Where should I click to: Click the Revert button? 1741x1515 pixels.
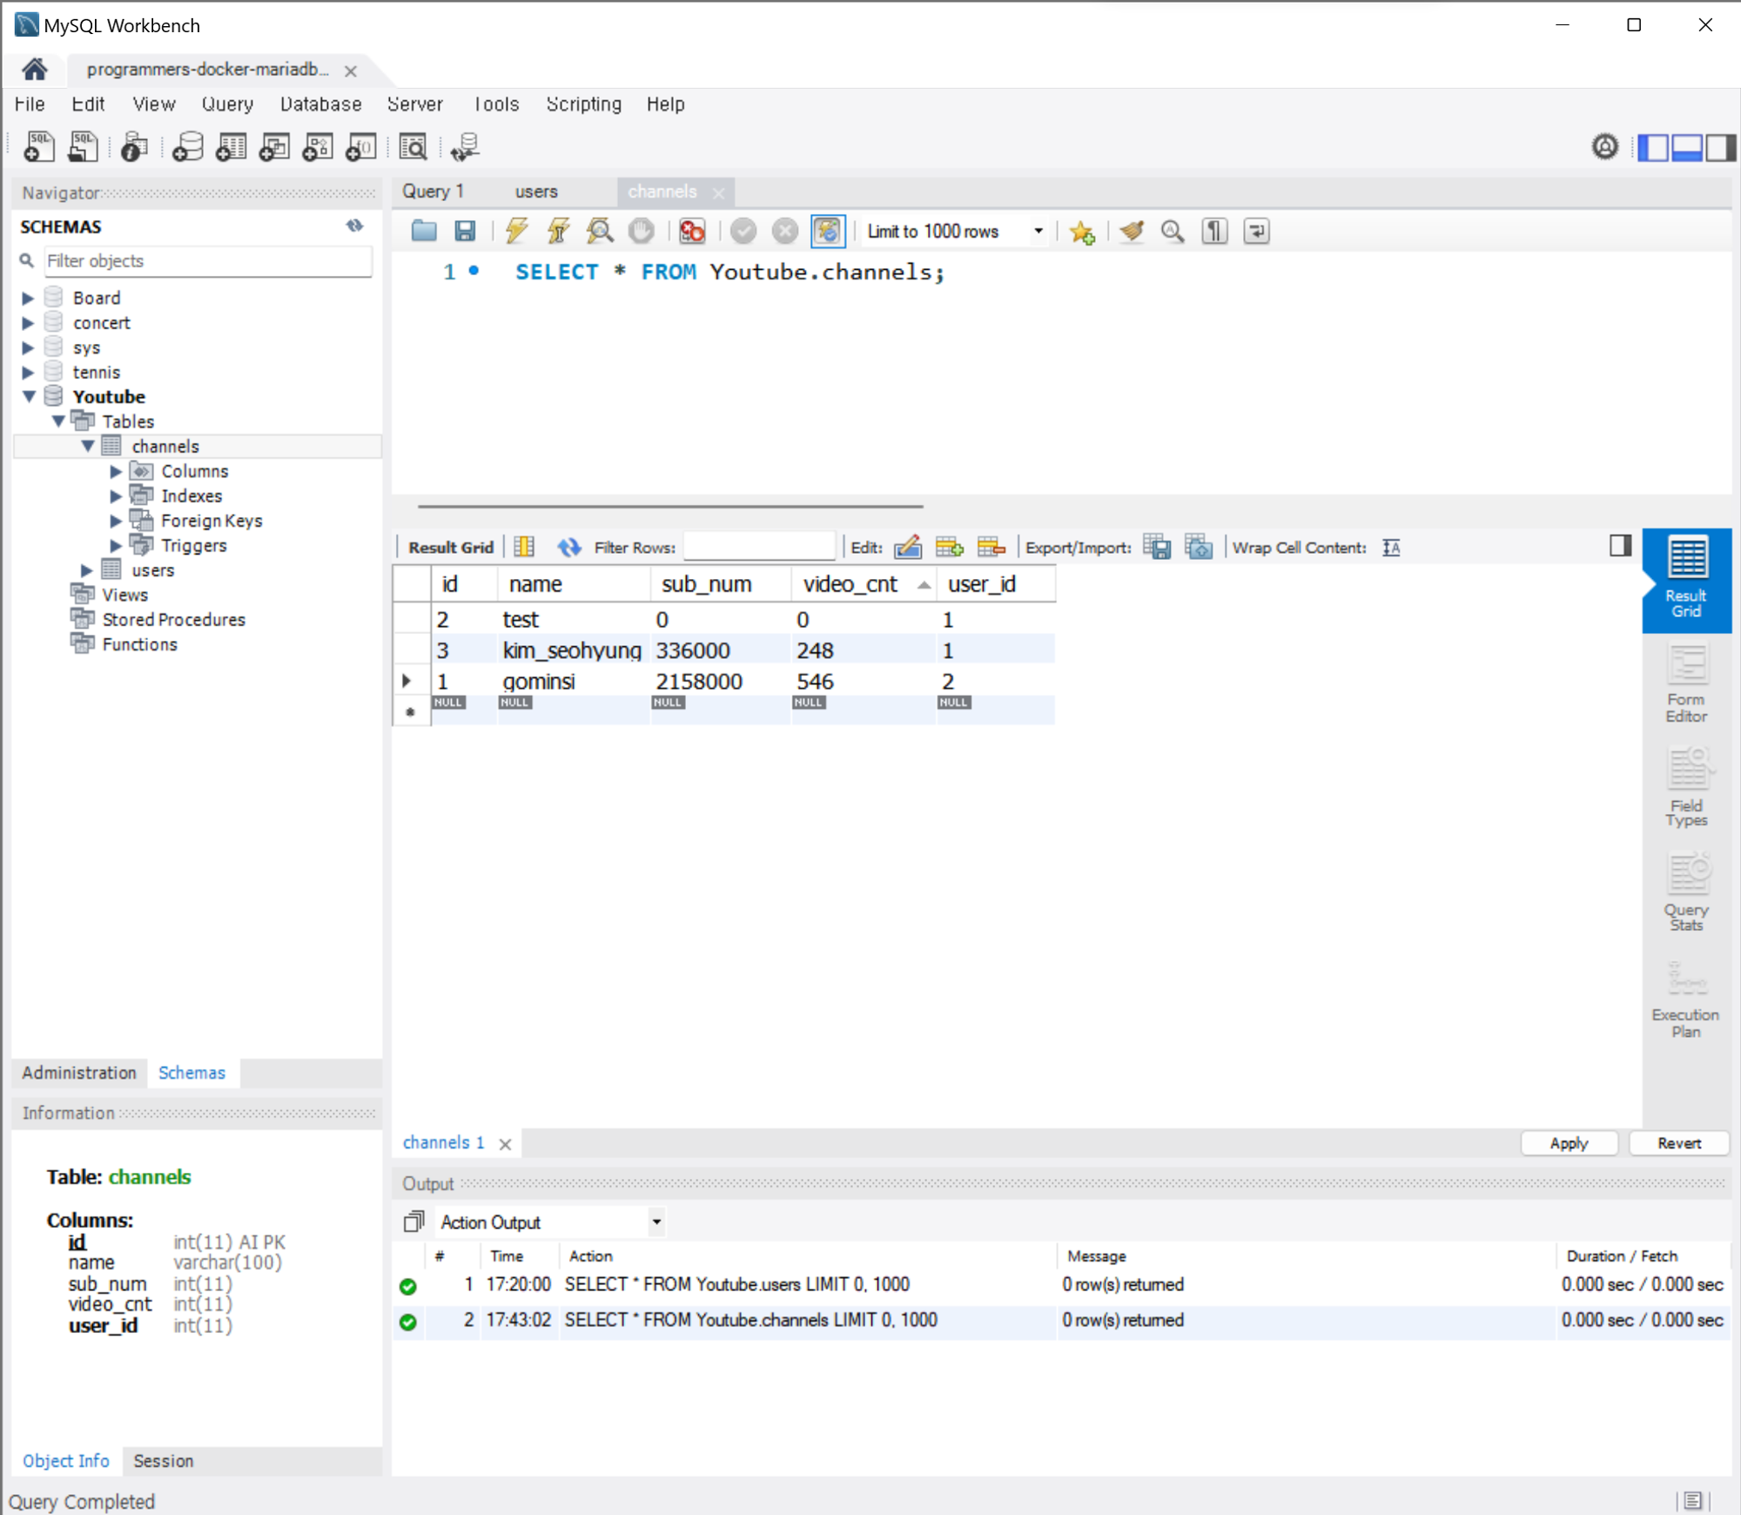click(1678, 1143)
